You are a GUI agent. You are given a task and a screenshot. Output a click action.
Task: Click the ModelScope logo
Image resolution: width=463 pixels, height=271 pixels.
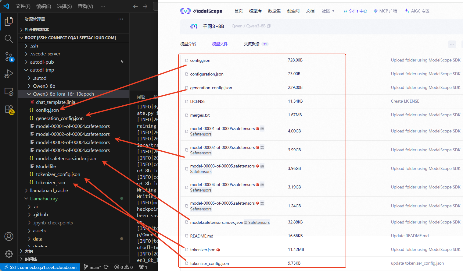[201, 11]
